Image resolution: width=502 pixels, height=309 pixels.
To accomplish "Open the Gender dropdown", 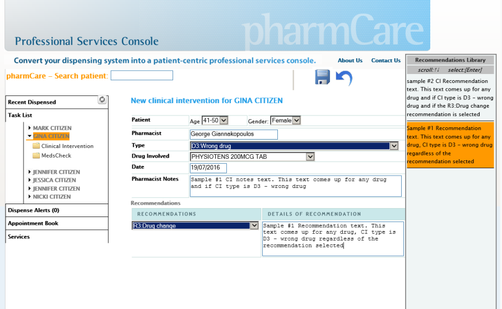I will coord(285,121).
